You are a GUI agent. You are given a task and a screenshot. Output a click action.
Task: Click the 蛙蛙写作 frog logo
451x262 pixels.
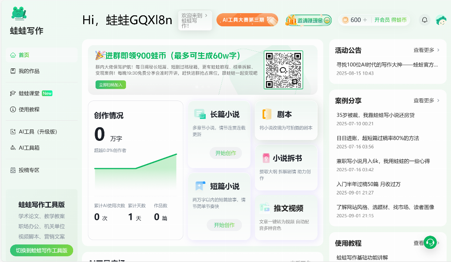coord(19,14)
